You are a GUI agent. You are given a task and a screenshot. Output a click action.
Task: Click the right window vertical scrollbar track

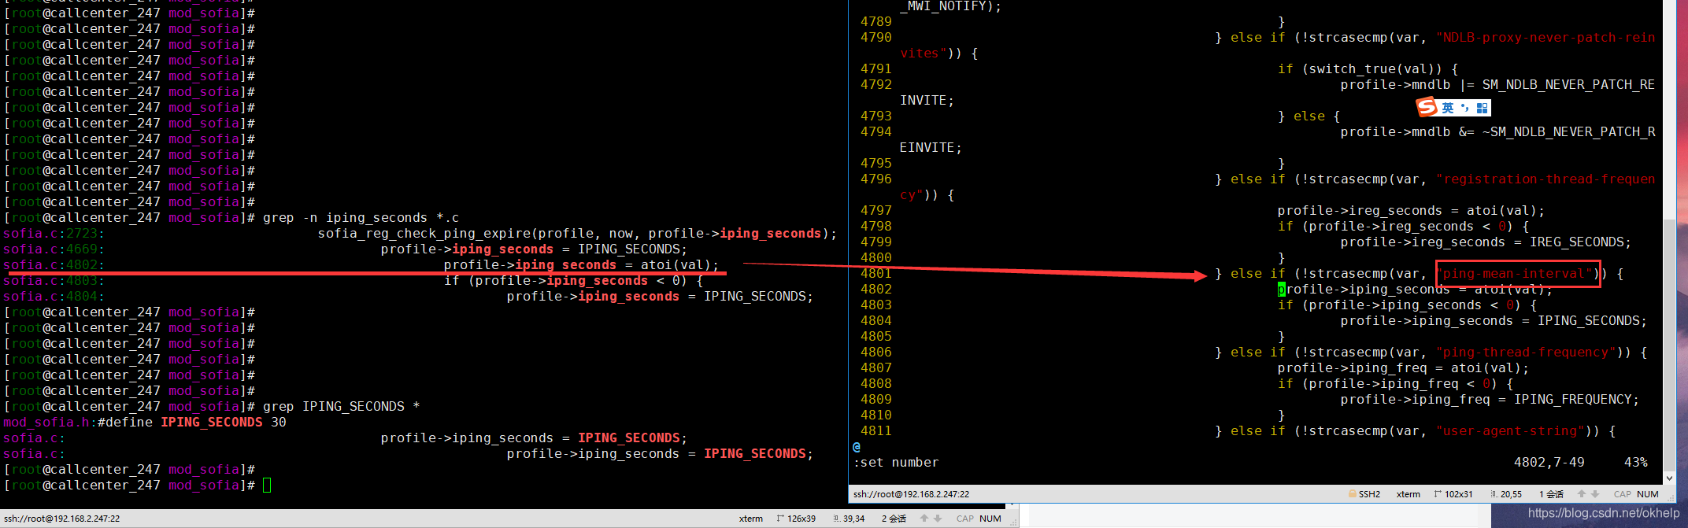point(1670,236)
